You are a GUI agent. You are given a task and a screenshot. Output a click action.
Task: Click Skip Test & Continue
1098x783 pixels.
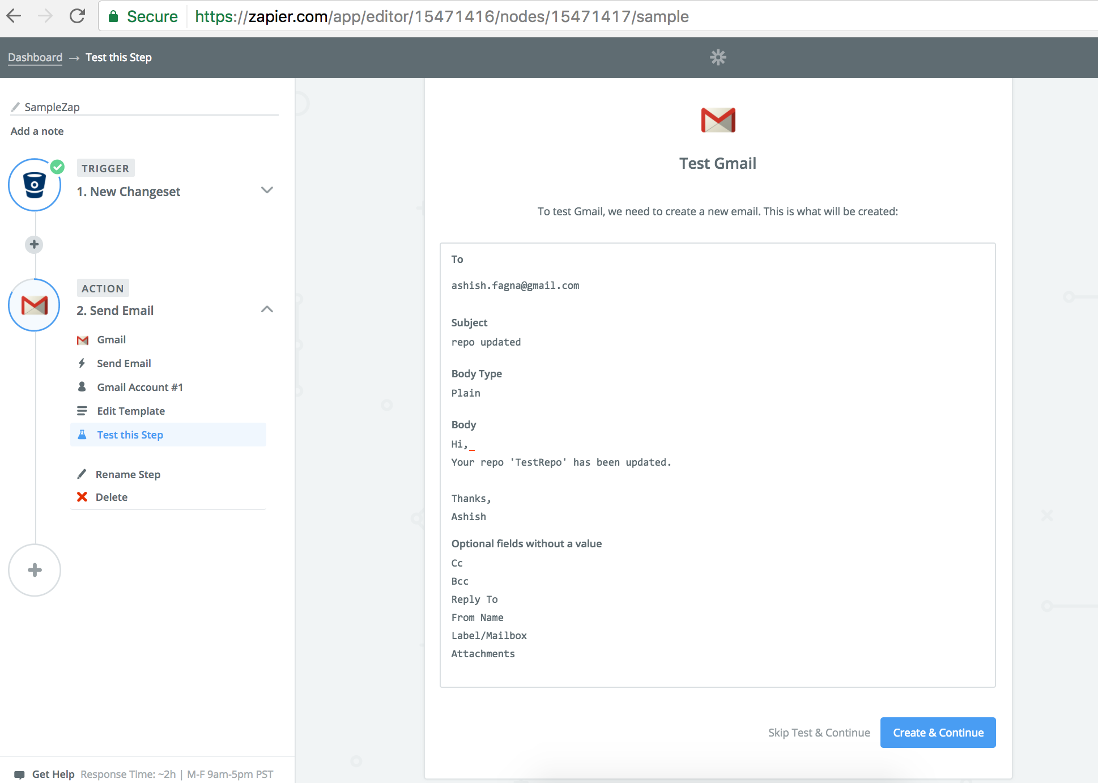pyautogui.click(x=819, y=733)
